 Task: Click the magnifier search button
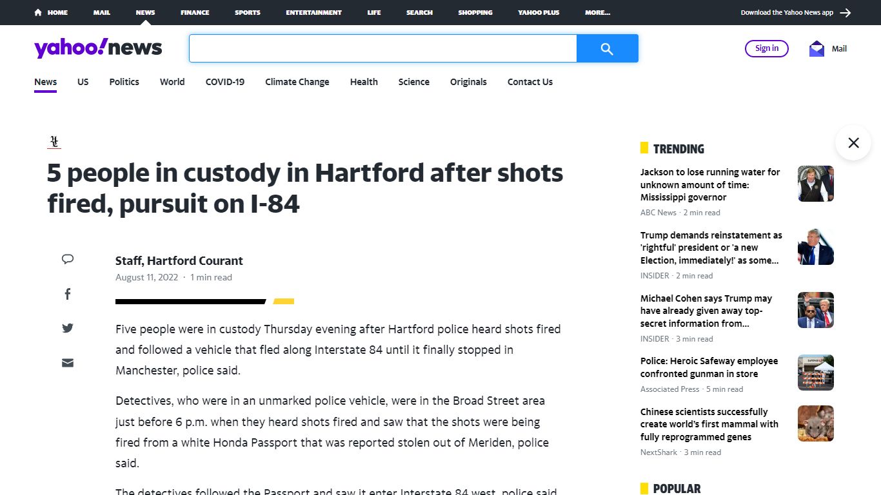click(607, 48)
